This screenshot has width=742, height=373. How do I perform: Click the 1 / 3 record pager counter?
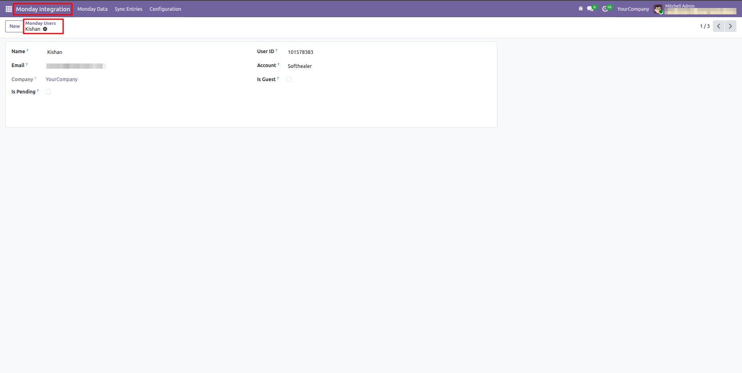point(705,26)
